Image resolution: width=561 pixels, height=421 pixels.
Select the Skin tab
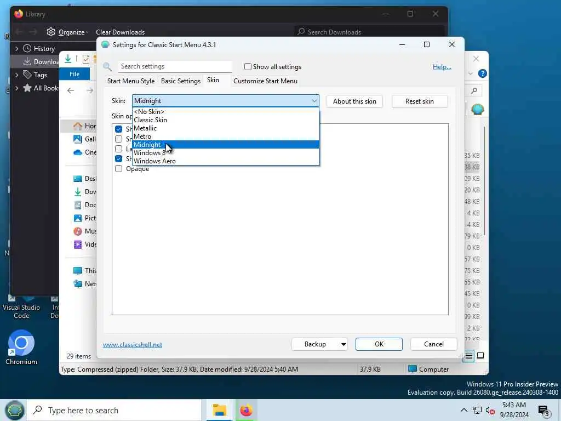click(x=213, y=80)
